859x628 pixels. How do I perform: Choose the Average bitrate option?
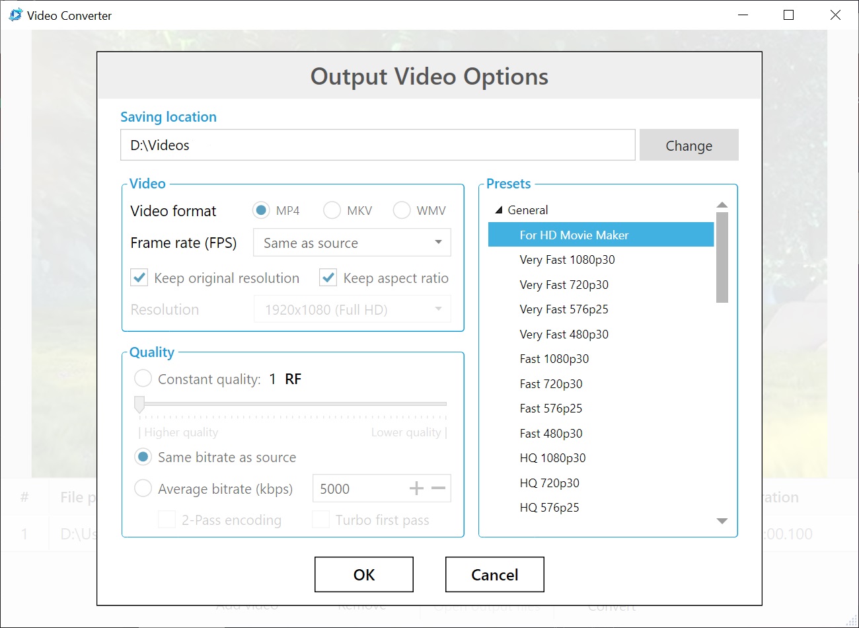click(x=143, y=489)
